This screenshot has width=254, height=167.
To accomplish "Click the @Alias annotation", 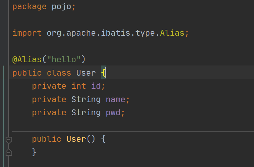I will [x=27, y=60].
